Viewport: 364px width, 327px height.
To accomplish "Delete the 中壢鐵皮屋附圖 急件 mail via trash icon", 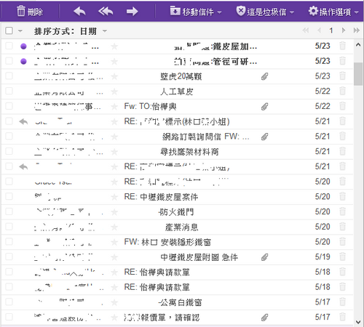I will pos(342,257).
